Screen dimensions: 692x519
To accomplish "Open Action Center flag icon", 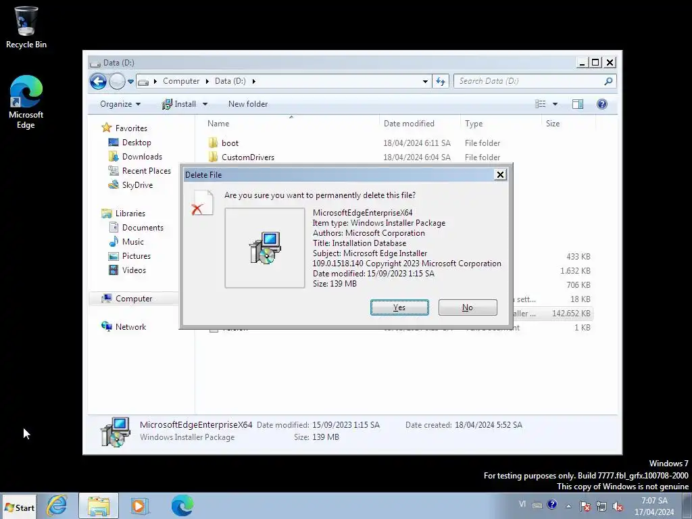I will tap(585, 505).
